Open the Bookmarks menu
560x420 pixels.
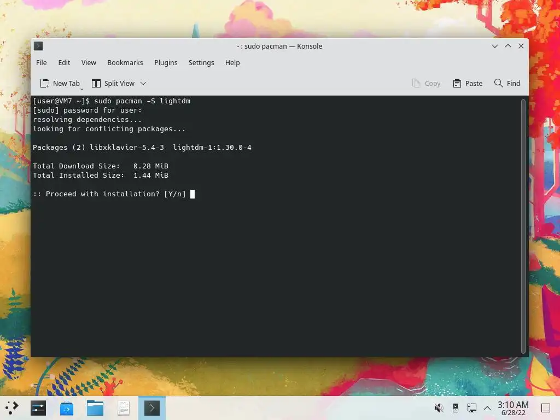tap(125, 62)
